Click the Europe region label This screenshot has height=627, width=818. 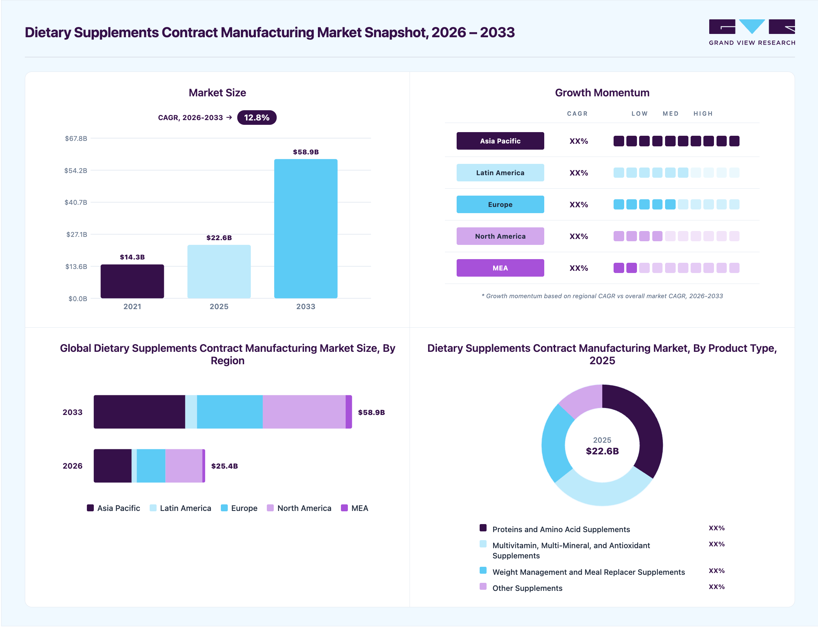pos(500,204)
